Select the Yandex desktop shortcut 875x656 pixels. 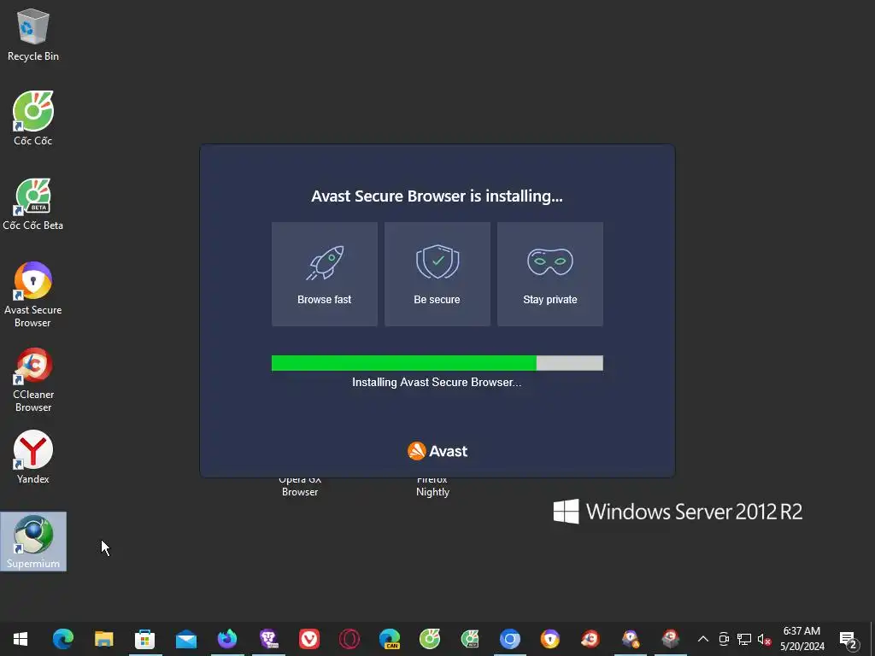(33, 457)
